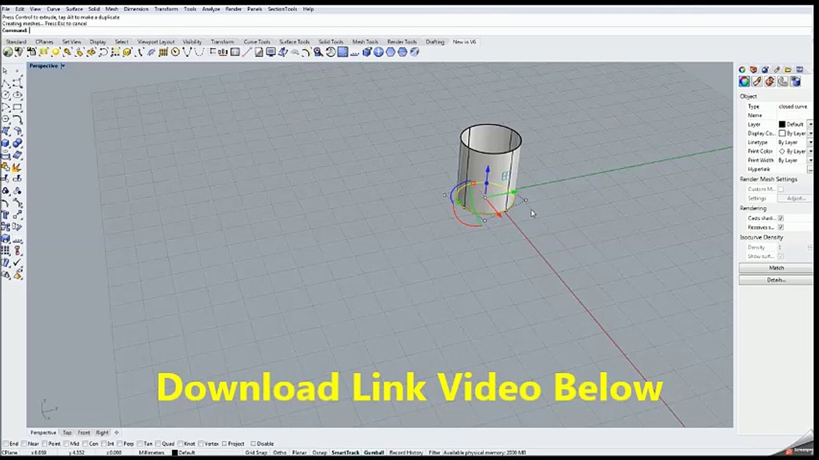Viewport: 819px width, 460px height.
Task: Click the Details... button
Action: coord(776,280)
